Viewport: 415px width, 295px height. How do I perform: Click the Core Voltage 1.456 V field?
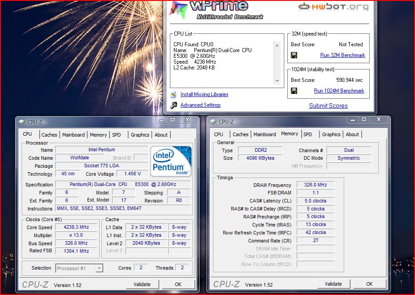click(133, 174)
